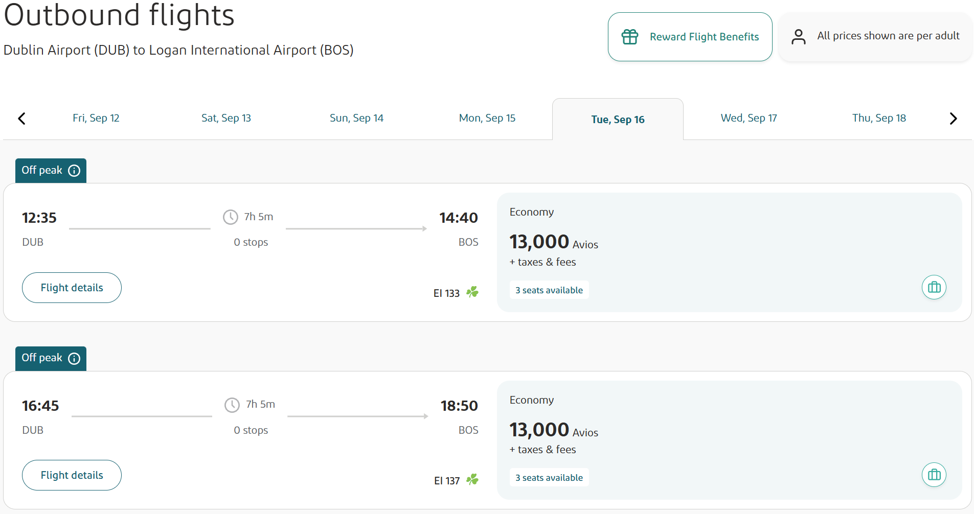
Task: Click the 12:35 departure time
Action: pyautogui.click(x=39, y=218)
